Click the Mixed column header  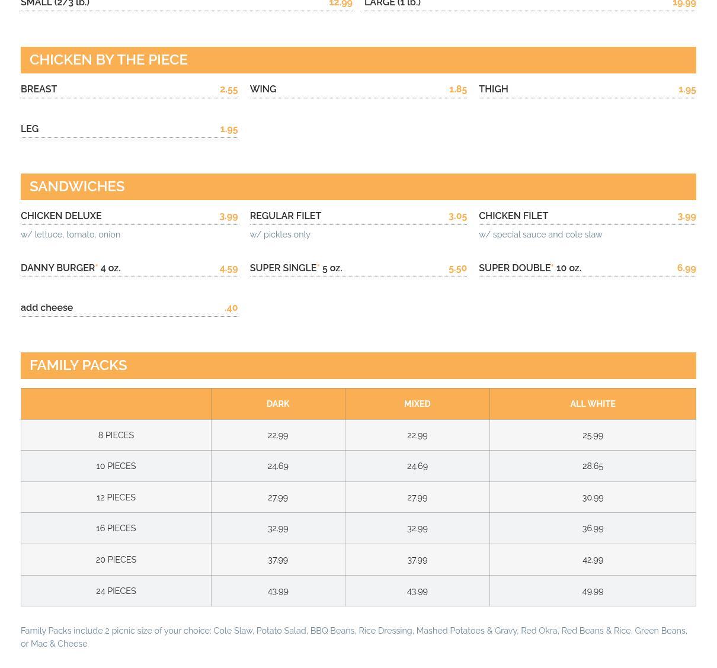417,404
